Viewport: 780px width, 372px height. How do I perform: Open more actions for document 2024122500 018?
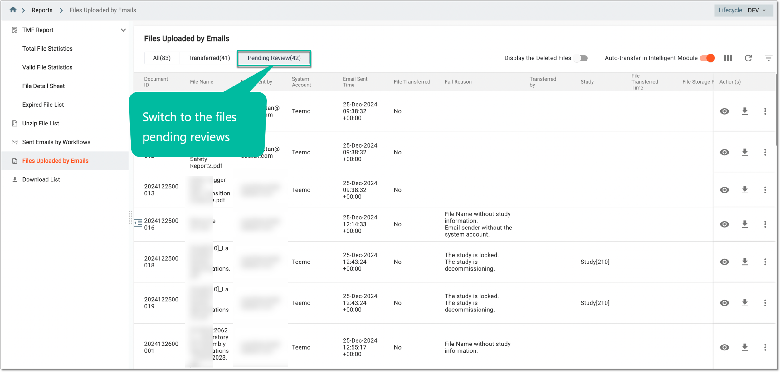(765, 262)
